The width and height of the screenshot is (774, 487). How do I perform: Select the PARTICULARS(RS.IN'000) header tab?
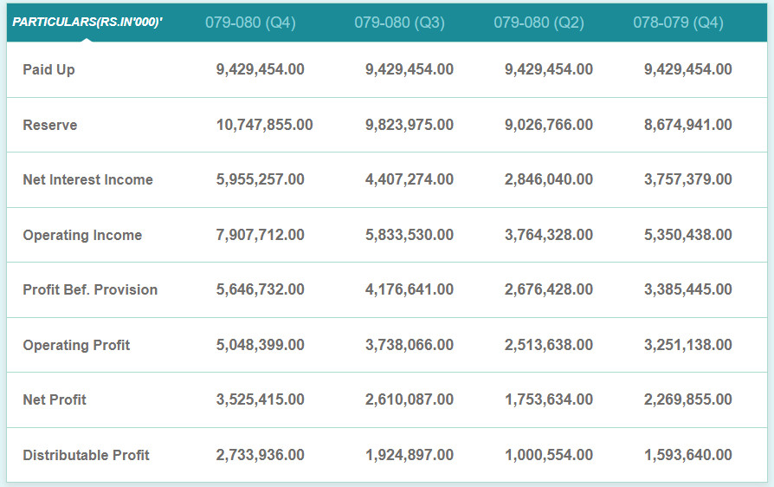click(x=87, y=23)
